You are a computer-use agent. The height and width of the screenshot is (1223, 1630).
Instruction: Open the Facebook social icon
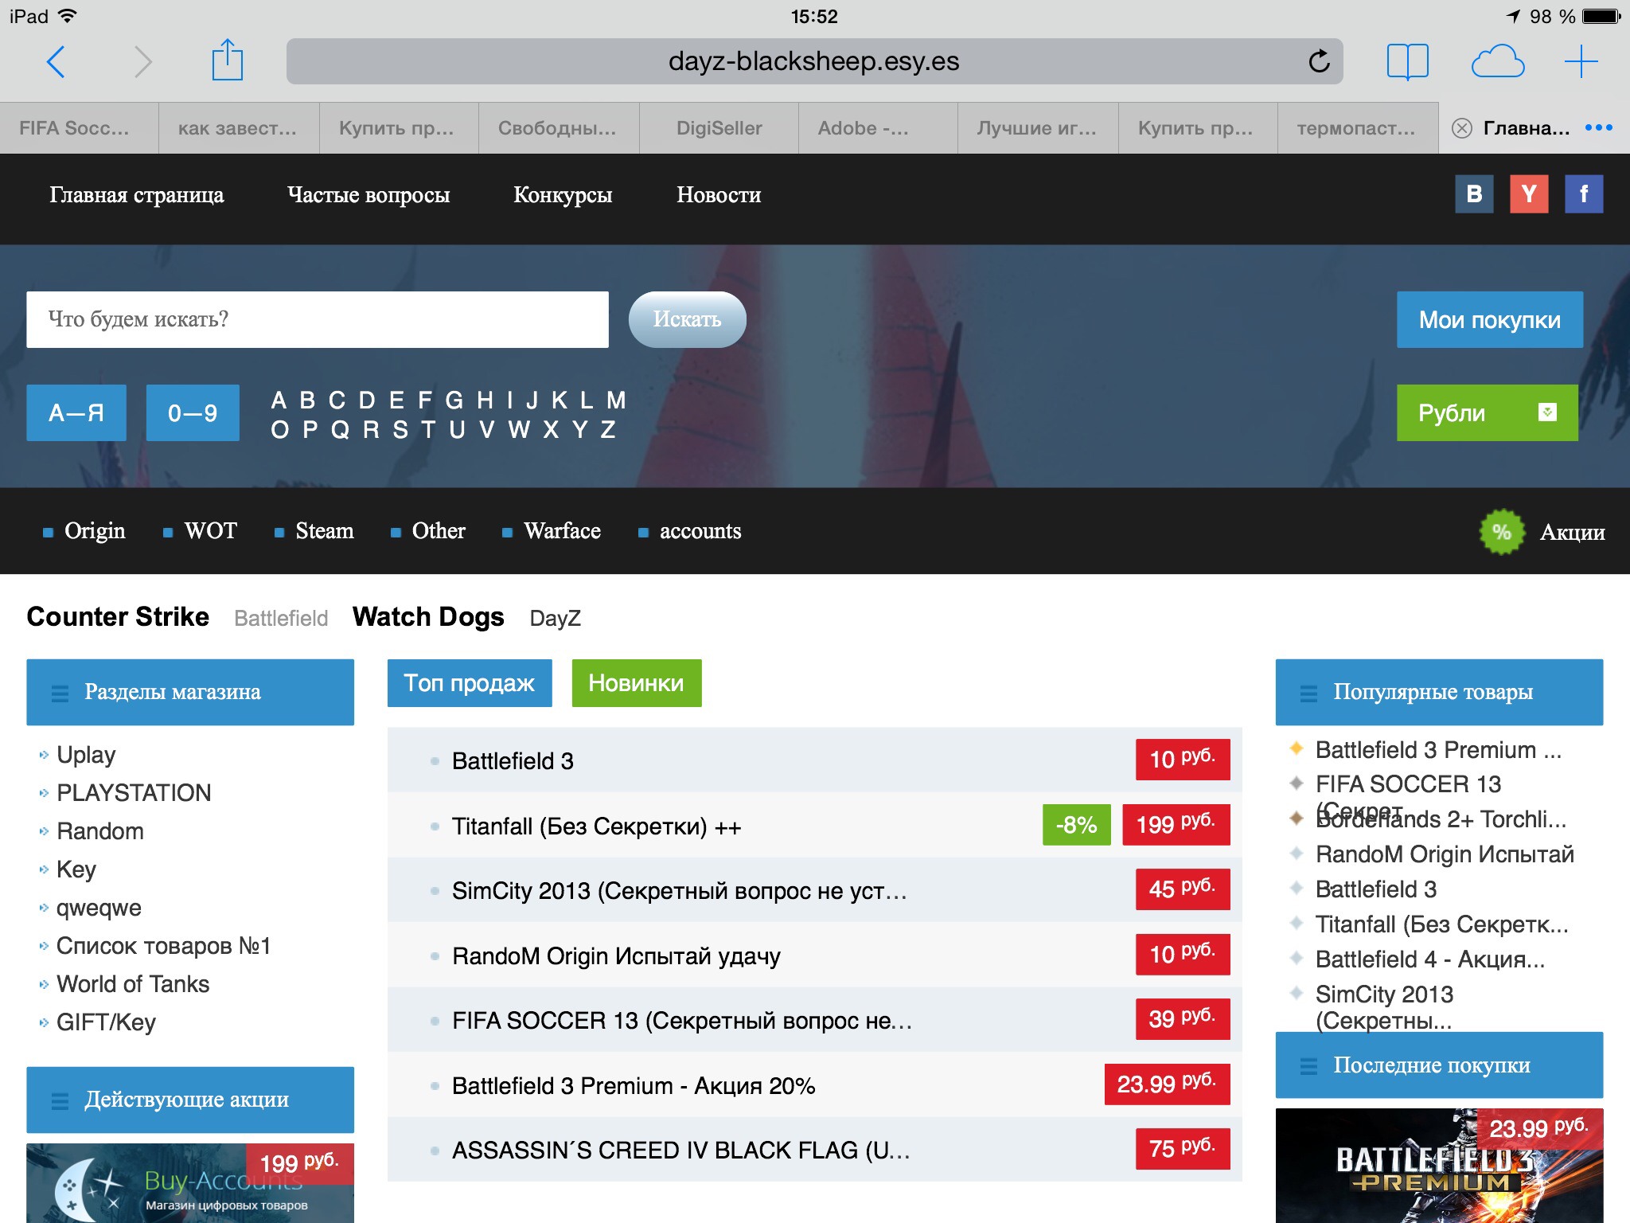(1584, 193)
